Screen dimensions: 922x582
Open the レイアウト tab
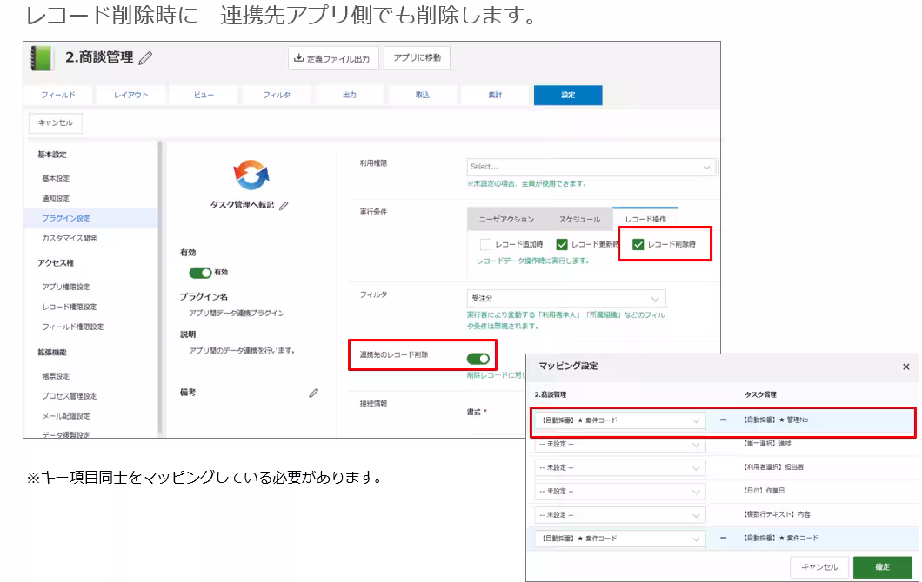coord(131,95)
